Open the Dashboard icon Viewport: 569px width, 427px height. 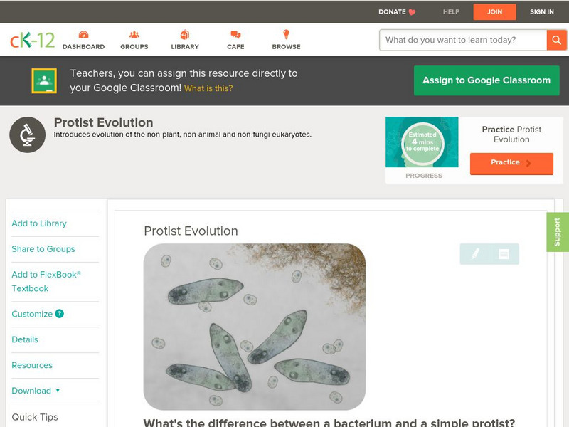click(x=83, y=35)
